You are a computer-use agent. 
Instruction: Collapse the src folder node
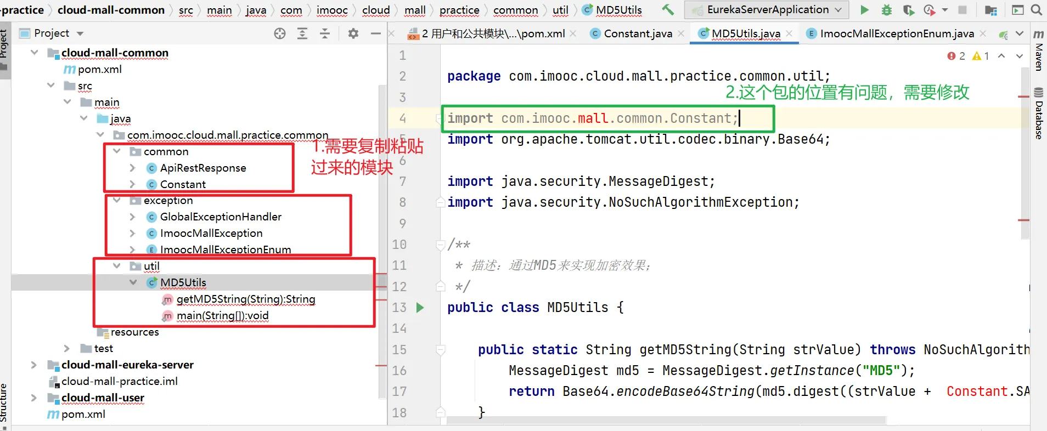(51, 86)
